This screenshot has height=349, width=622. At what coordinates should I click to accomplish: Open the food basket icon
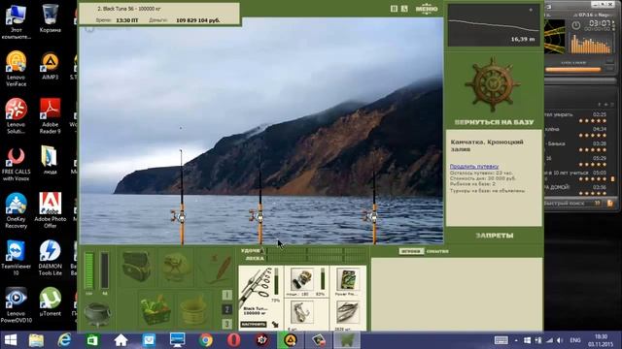click(x=155, y=310)
